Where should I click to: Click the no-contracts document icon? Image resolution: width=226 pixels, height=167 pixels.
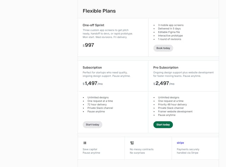tap(132, 143)
